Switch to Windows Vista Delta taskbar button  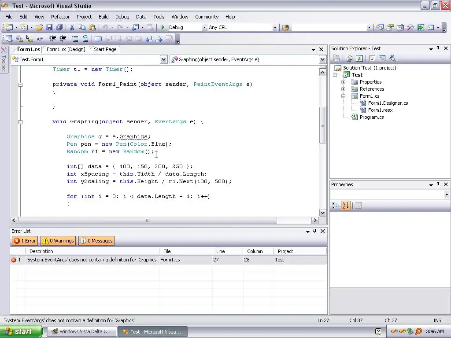pyautogui.click(x=82, y=332)
